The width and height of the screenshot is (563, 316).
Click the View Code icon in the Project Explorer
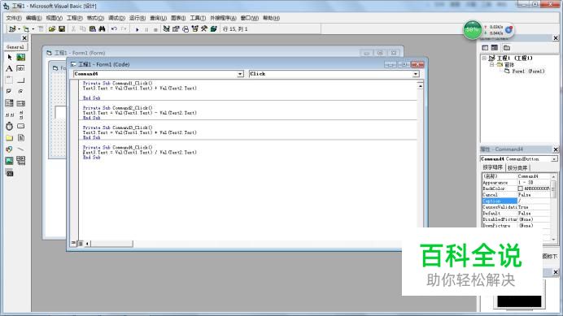point(485,48)
